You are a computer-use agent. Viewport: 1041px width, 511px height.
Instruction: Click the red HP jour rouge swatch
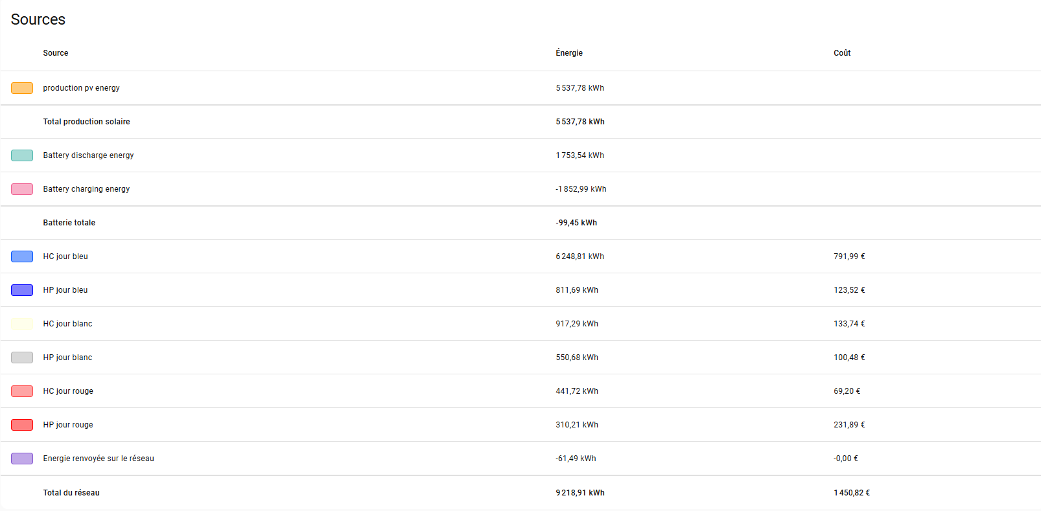(x=22, y=425)
